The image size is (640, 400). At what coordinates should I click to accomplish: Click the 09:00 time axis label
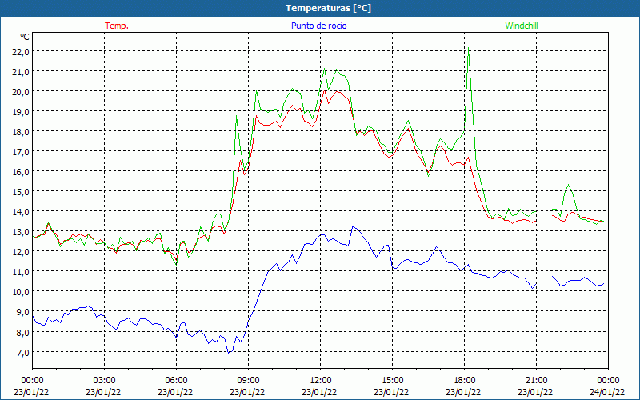pos(248,380)
